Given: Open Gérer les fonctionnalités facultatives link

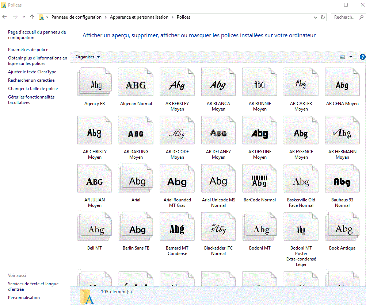Looking at the screenshot, I should click(31, 100).
